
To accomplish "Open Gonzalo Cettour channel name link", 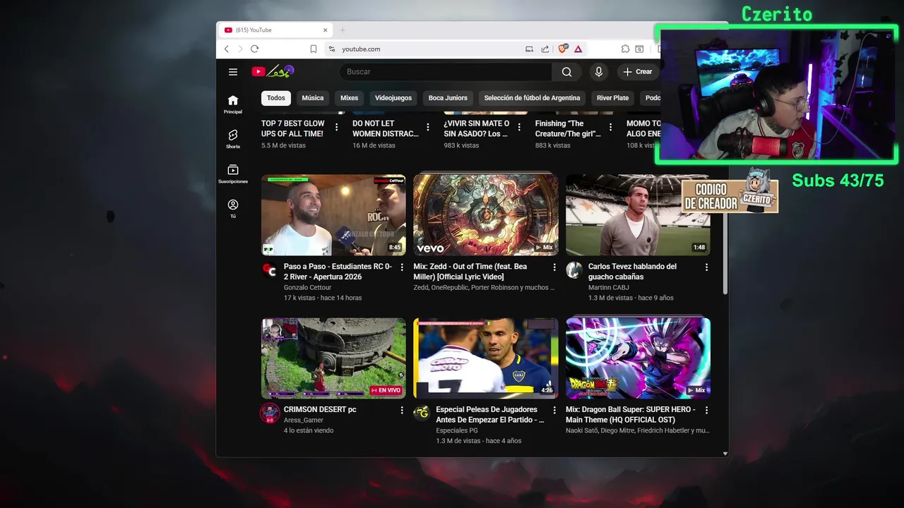I will (307, 287).
